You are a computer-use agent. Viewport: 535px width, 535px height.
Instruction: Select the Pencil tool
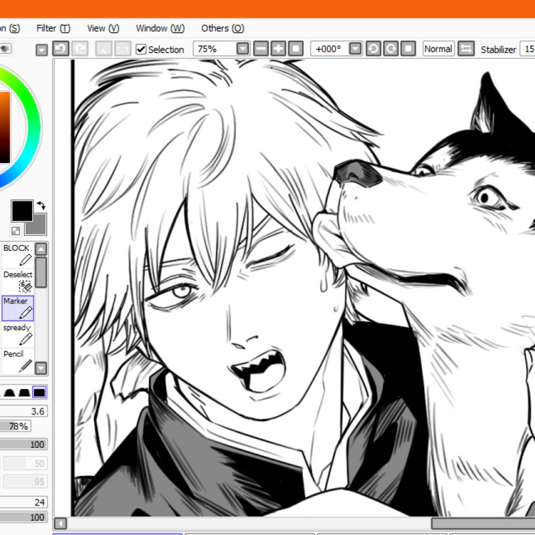[18, 362]
